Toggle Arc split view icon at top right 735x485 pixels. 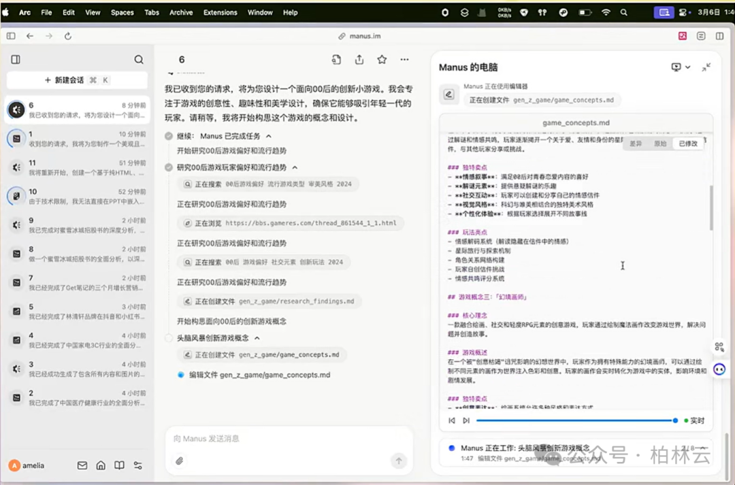[x=719, y=36]
